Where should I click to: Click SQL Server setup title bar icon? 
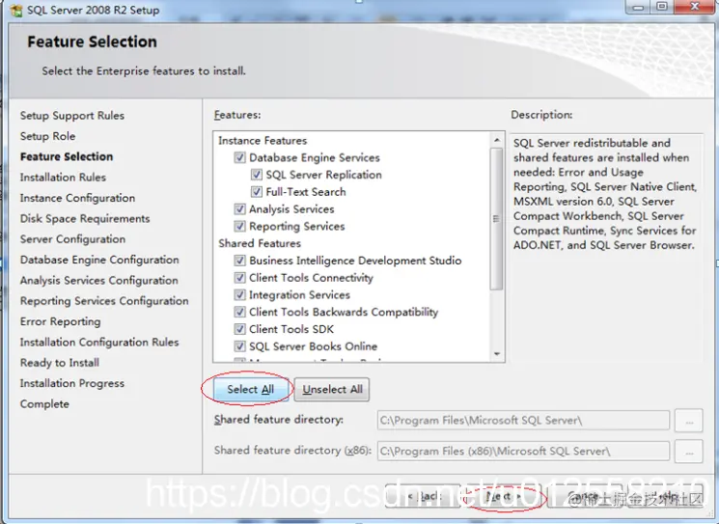click(x=16, y=10)
